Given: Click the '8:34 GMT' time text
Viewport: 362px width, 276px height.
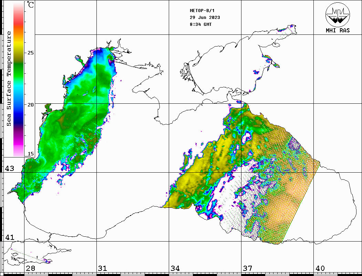Looking at the screenshot, I should [200, 24].
